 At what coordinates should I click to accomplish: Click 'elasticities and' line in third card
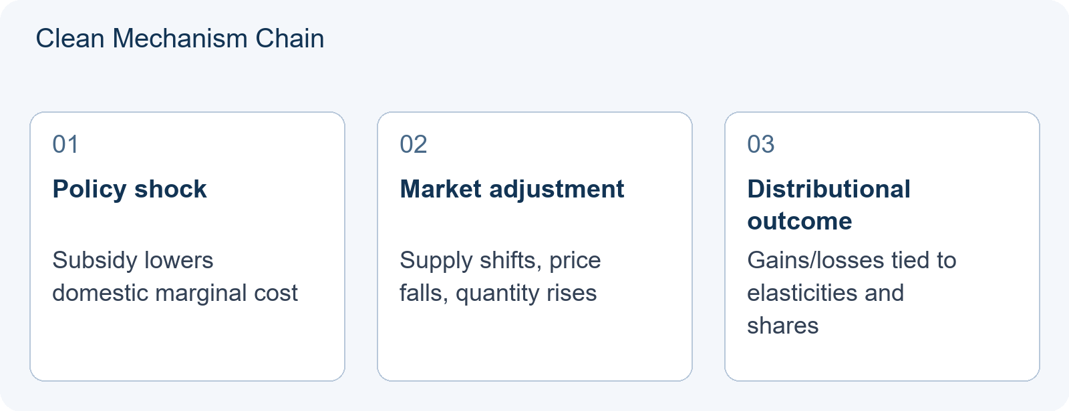[x=826, y=293]
